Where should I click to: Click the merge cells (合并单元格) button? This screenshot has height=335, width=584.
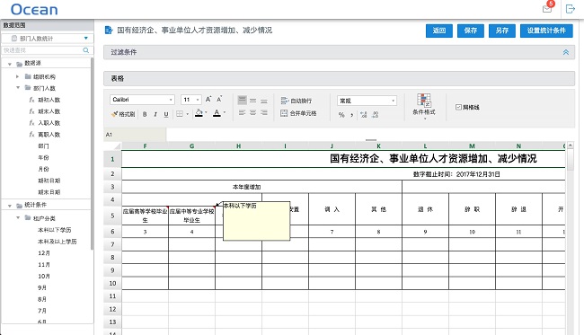point(298,113)
